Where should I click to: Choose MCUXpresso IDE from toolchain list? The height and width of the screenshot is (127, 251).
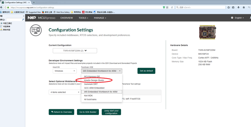coord(102,76)
